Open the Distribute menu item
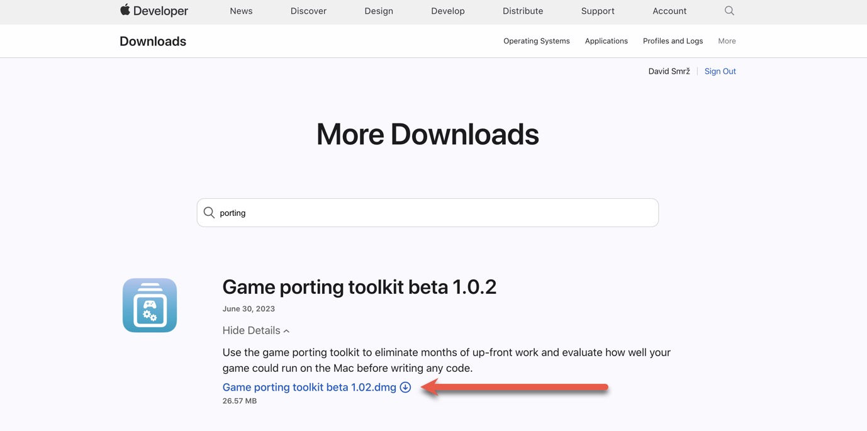867x431 pixels. click(x=523, y=11)
